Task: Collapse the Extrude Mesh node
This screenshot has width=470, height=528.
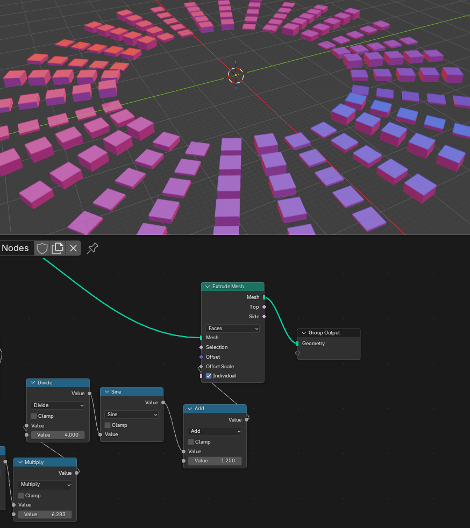Action: tap(207, 287)
